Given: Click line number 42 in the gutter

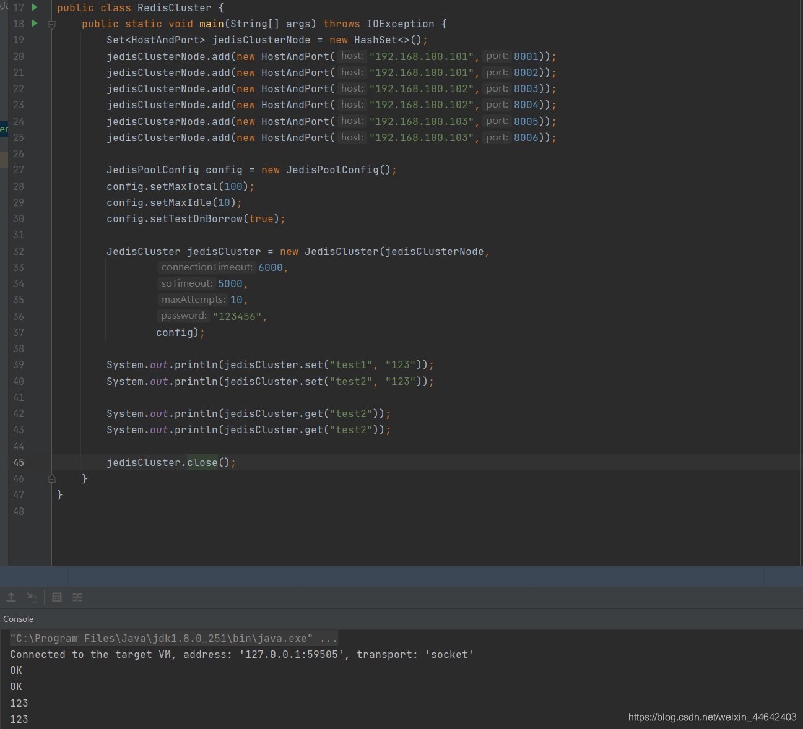Looking at the screenshot, I should (19, 413).
